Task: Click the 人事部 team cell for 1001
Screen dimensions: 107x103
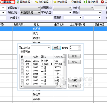Action: [x=47, y=64]
